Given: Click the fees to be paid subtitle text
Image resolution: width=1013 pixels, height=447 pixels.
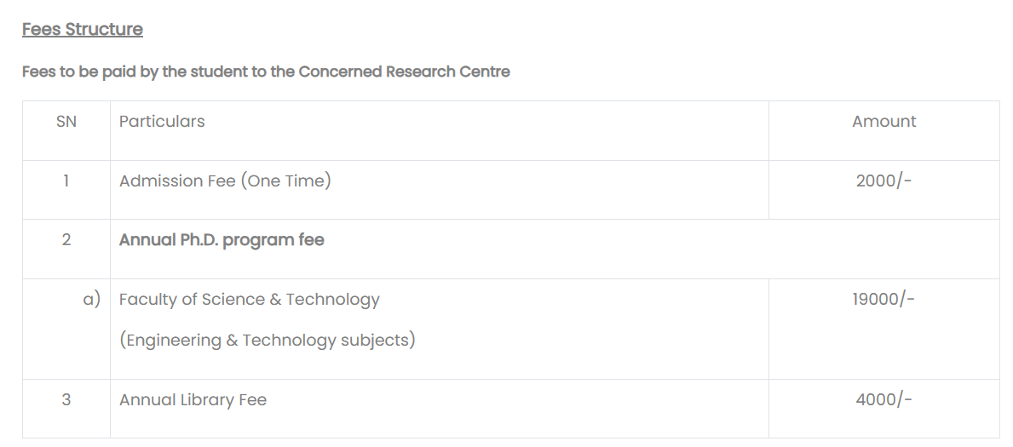Looking at the screenshot, I should click(266, 72).
